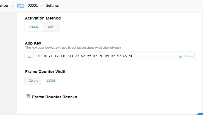Generate a random App Key with shuffle icon
The image size is (203, 115).
point(29,56)
